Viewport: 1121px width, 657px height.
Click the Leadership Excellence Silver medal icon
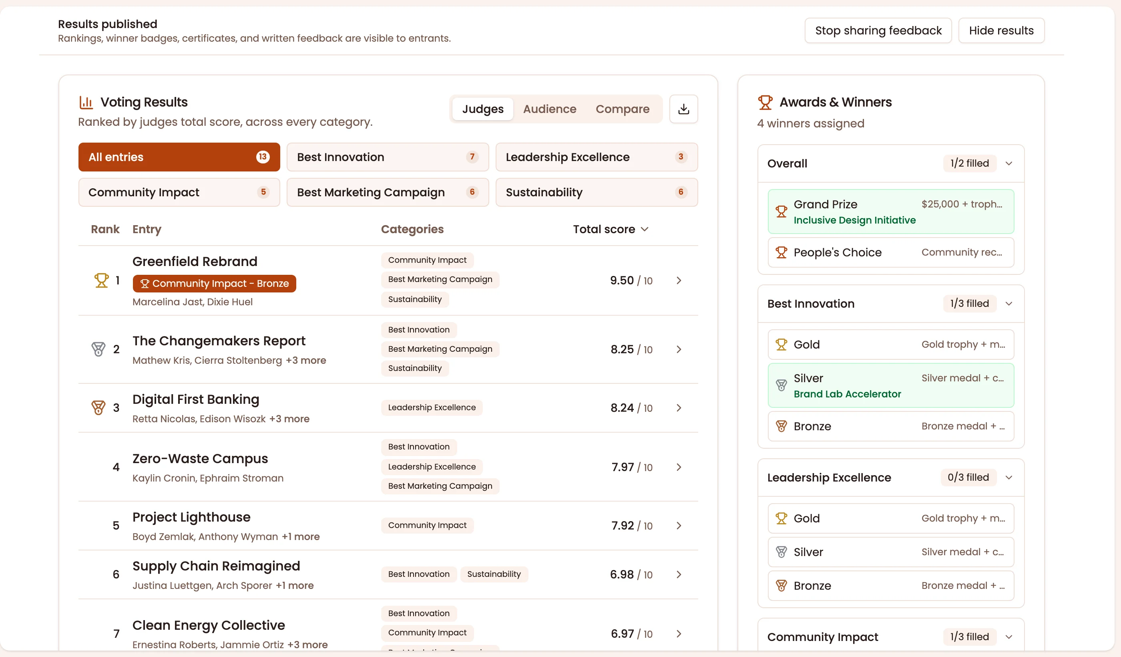point(781,552)
